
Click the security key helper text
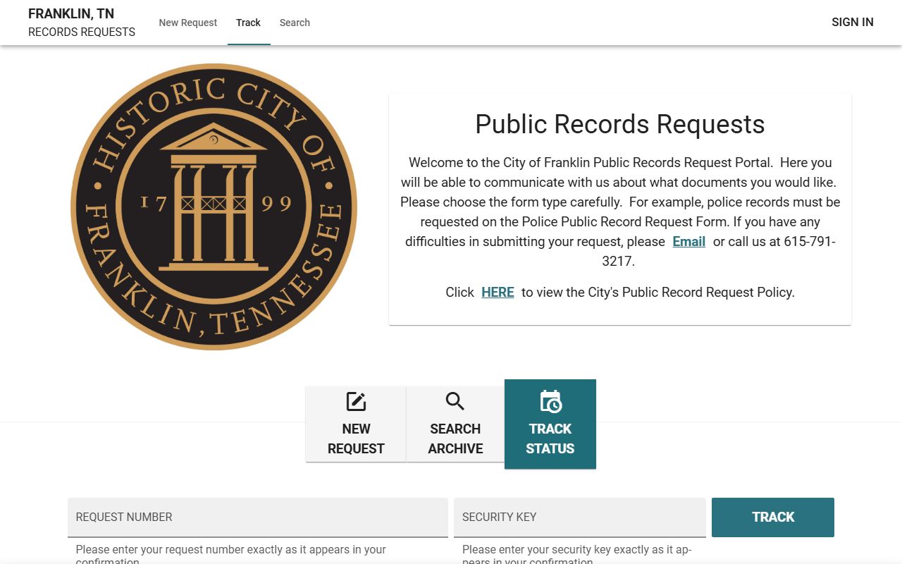(x=577, y=555)
